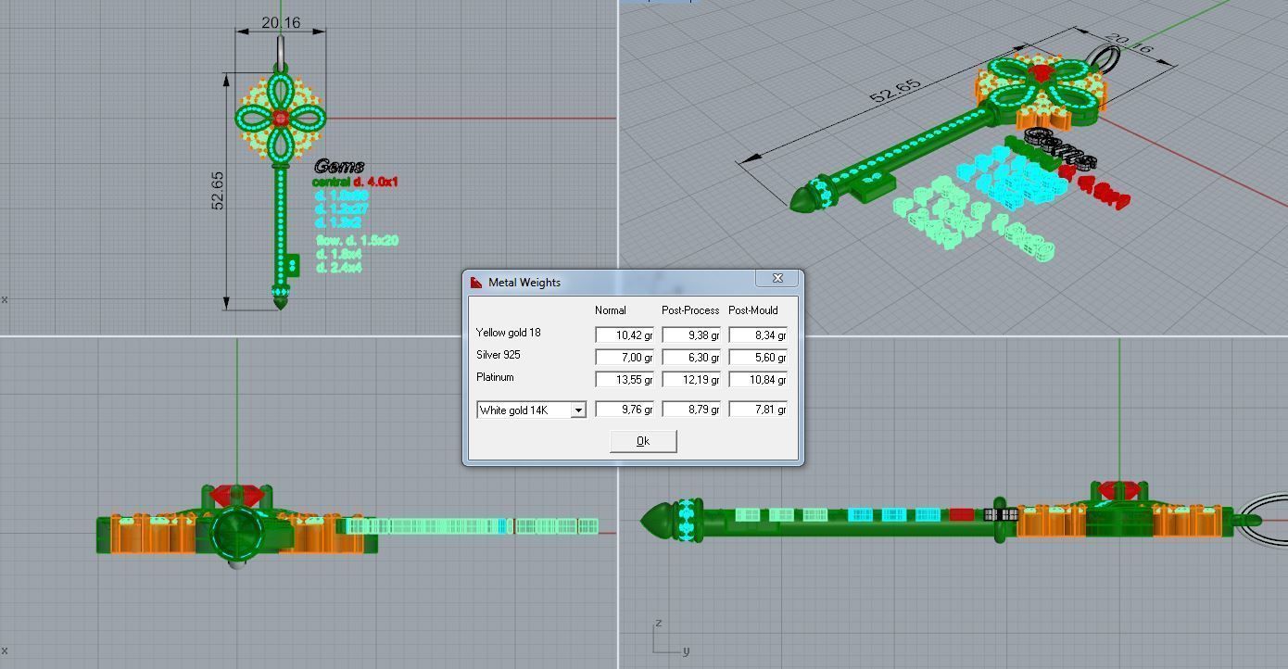The height and width of the screenshot is (669, 1288).
Task: Click the Platinum Post-Process weight field
Action: point(691,379)
